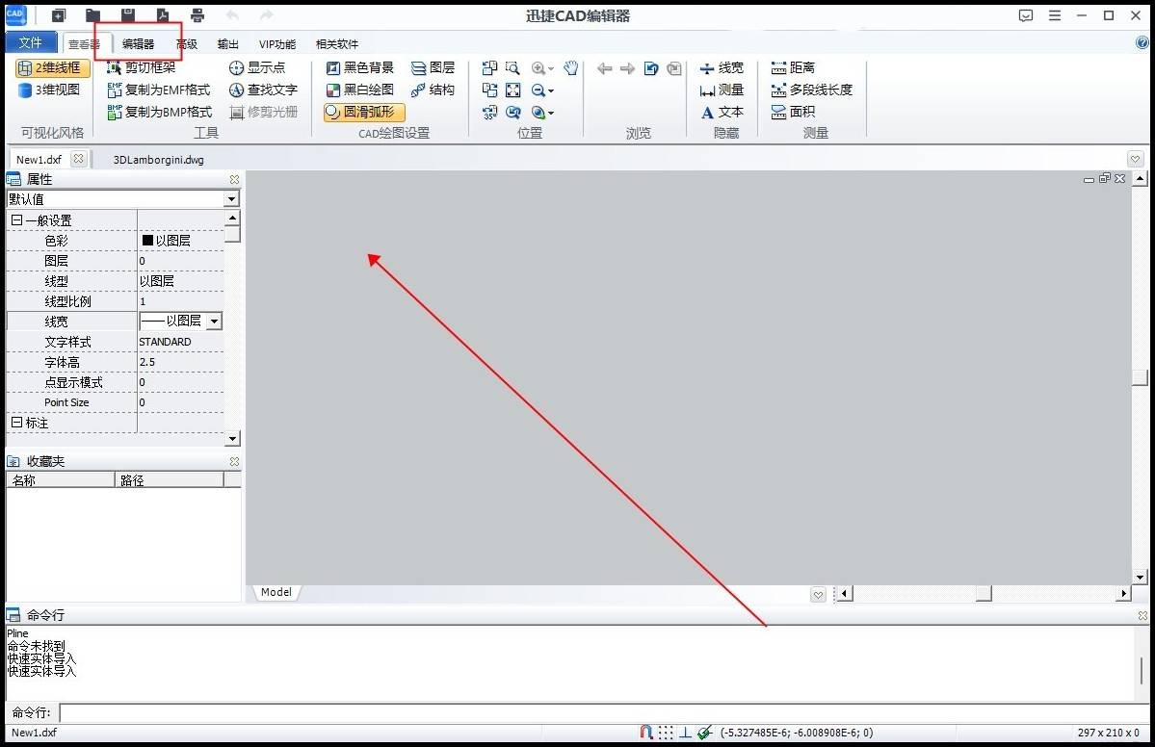1155x747 pixels.
Task: Click 显示点 show point tool
Action: pos(257,67)
